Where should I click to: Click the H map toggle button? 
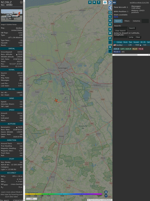pyautogui.click(x=94, y=2)
